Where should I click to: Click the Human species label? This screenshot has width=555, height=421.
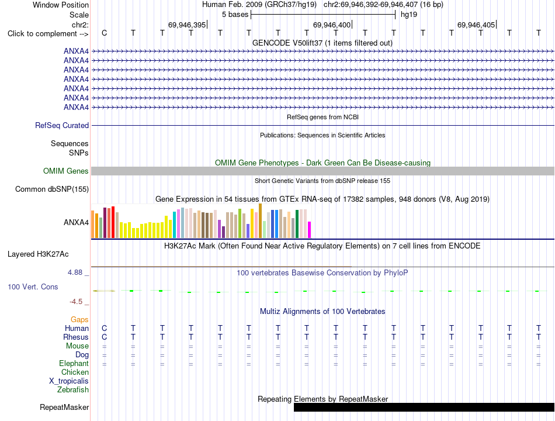pyautogui.click(x=77, y=329)
